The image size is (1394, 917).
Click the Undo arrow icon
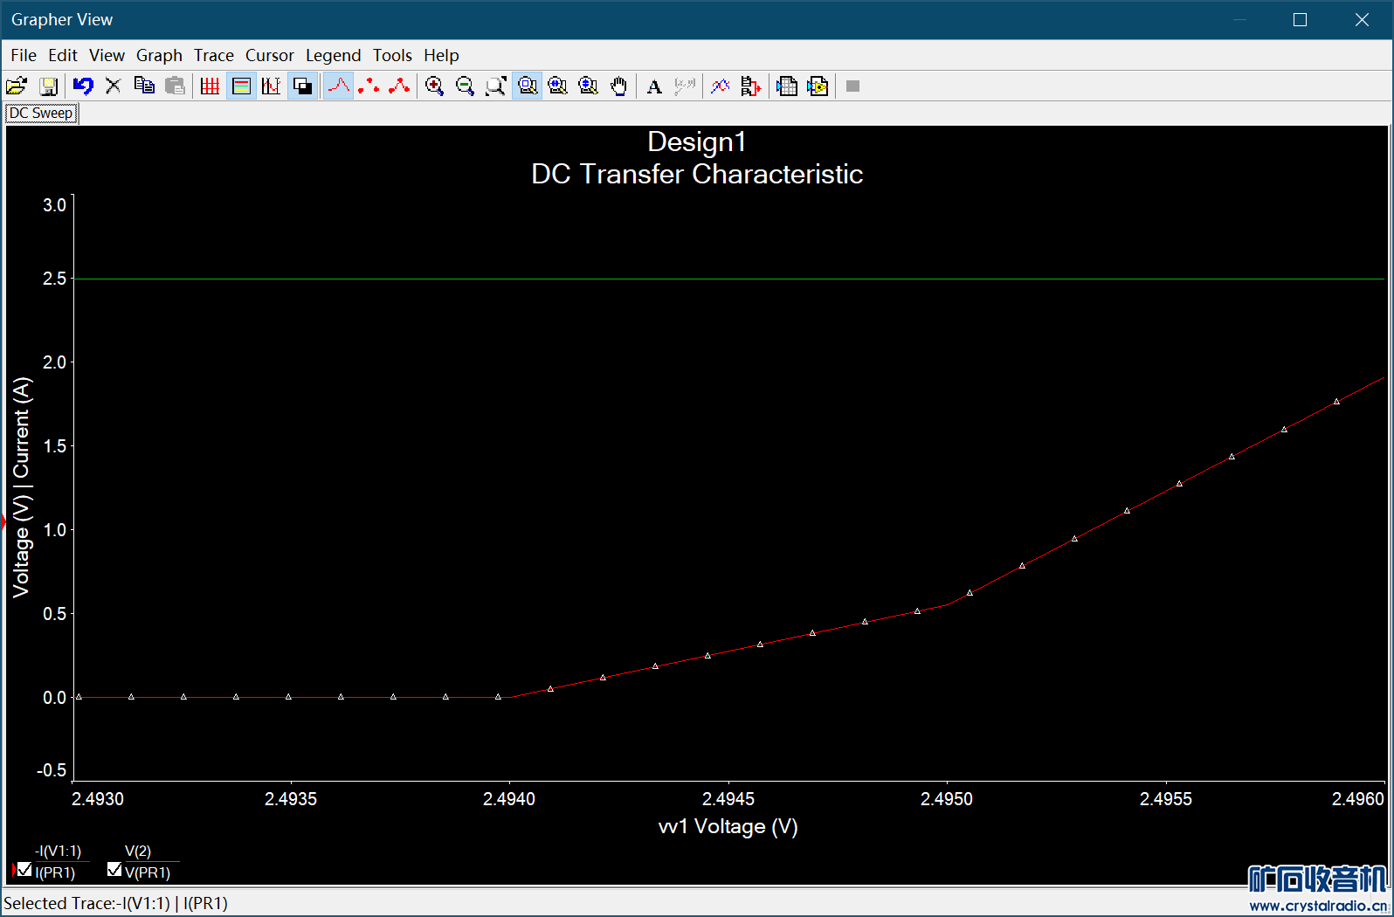click(83, 86)
